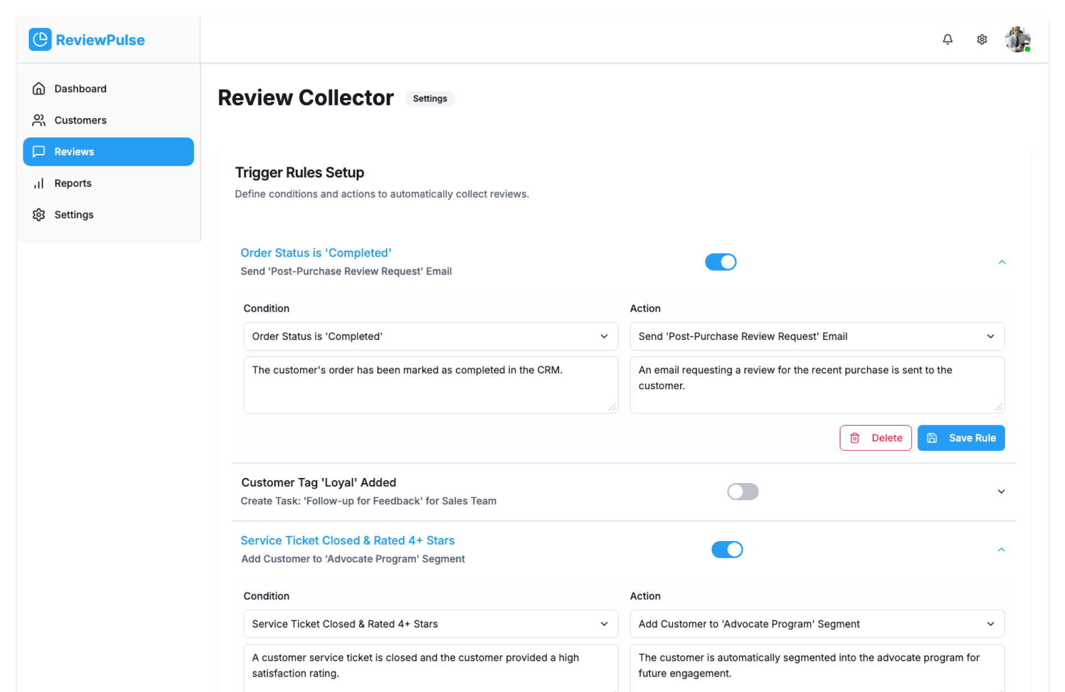Enable the Customer Tag 'Loyal' rule toggle
The image size is (1065, 692).
(743, 491)
